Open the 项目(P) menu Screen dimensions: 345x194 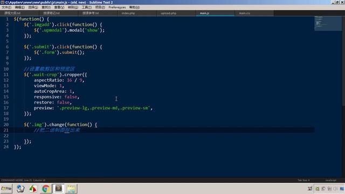100,7
